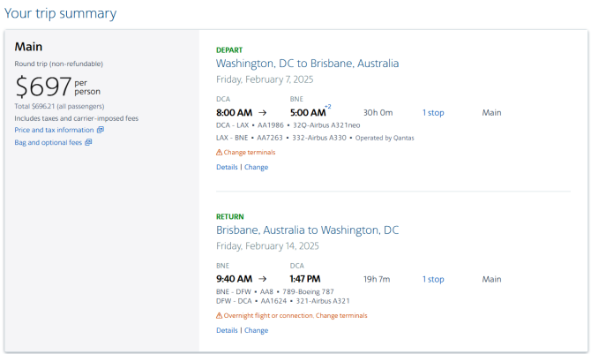
Task: Select the Washington, DC to Brisbane, Australia heading
Action: tap(307, 64)
